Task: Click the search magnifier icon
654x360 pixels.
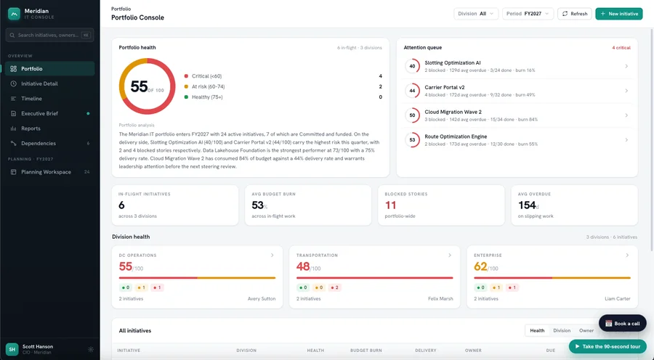Action: tap(12, 36)
